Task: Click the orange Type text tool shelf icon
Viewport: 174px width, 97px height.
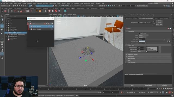Action: tap(37, 11)
